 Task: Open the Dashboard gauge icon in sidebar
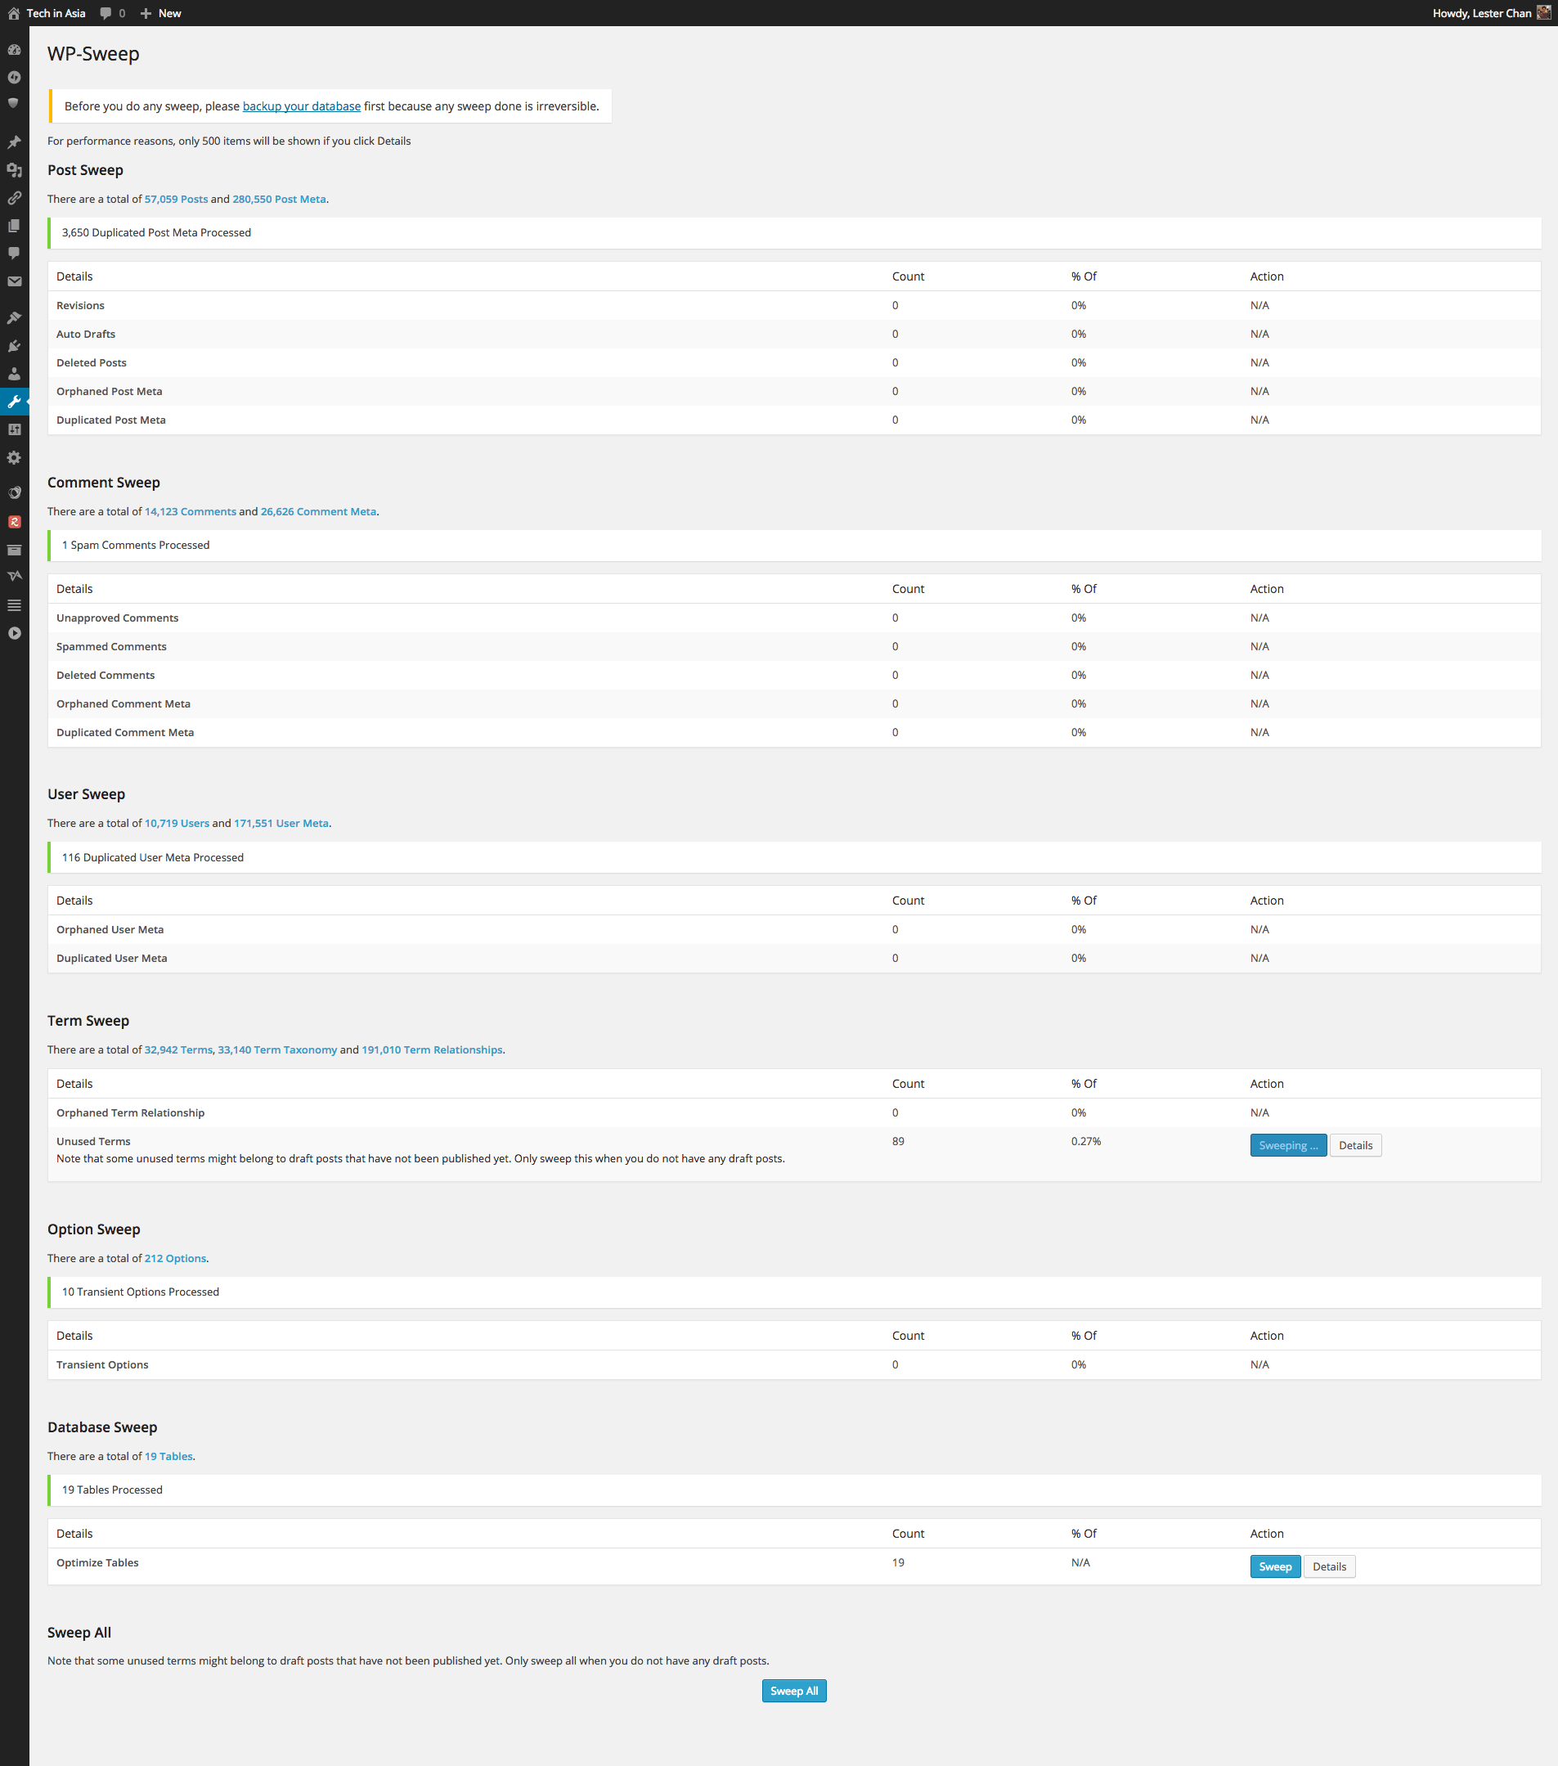14,50
